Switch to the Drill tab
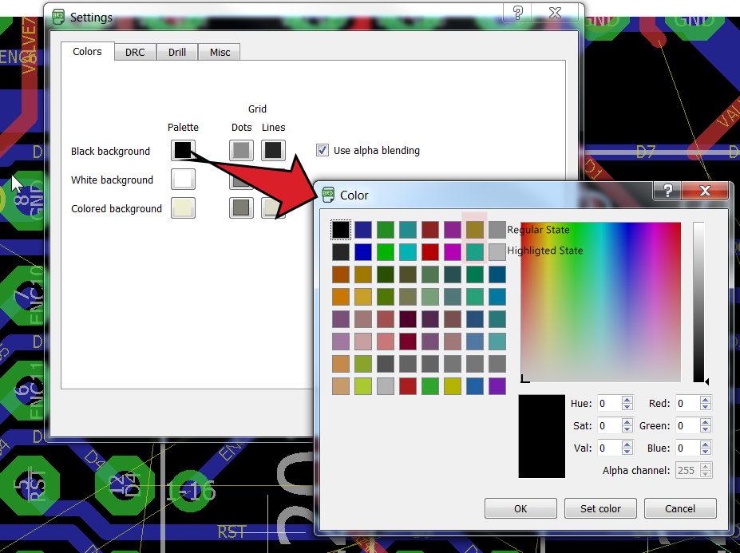740x553 pixels. (x=177, y=52)
